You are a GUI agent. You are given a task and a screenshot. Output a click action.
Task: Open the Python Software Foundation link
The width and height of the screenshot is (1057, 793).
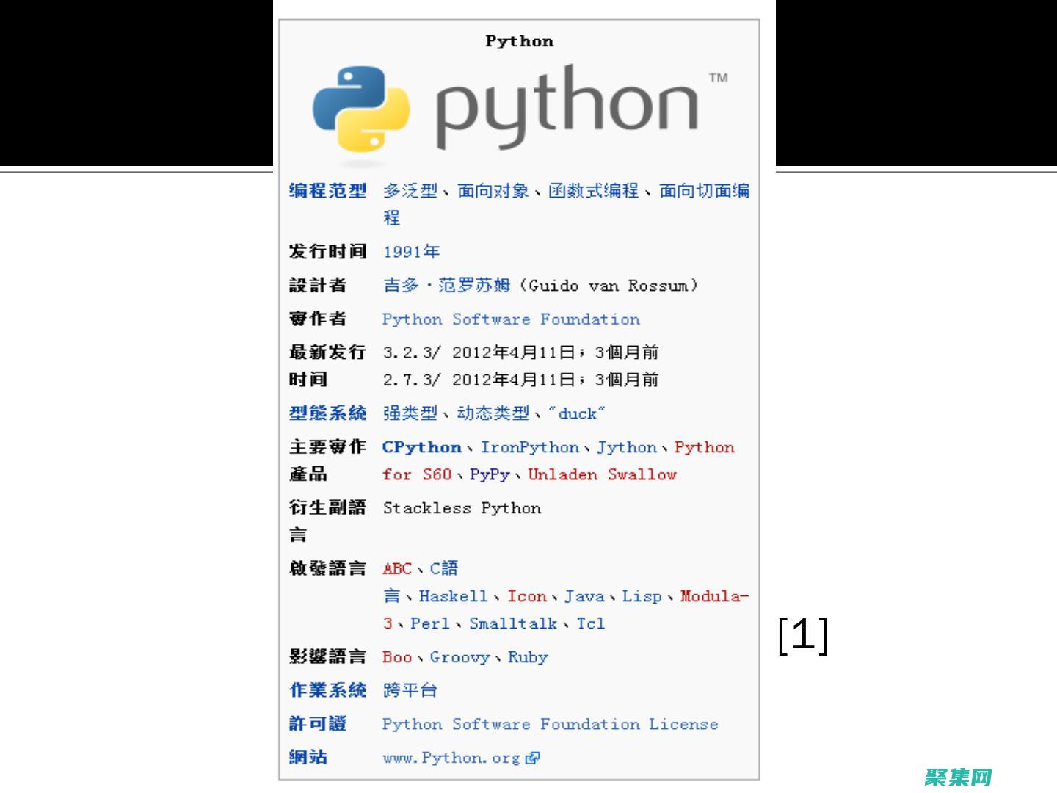[511, 319]
